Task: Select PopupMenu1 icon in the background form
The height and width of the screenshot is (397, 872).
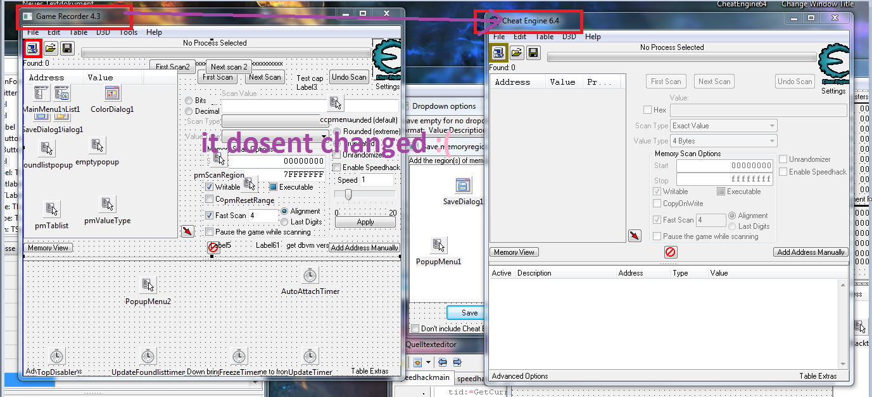Action: click(439, 245)
